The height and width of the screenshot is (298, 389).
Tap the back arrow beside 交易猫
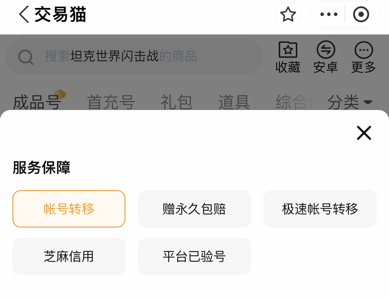click(24, 14)
